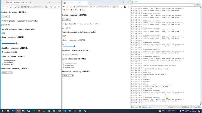The width and height of the screenshot is (202, 113).
Task: Select the Chrome tab with the page
Action: (75, 3)
